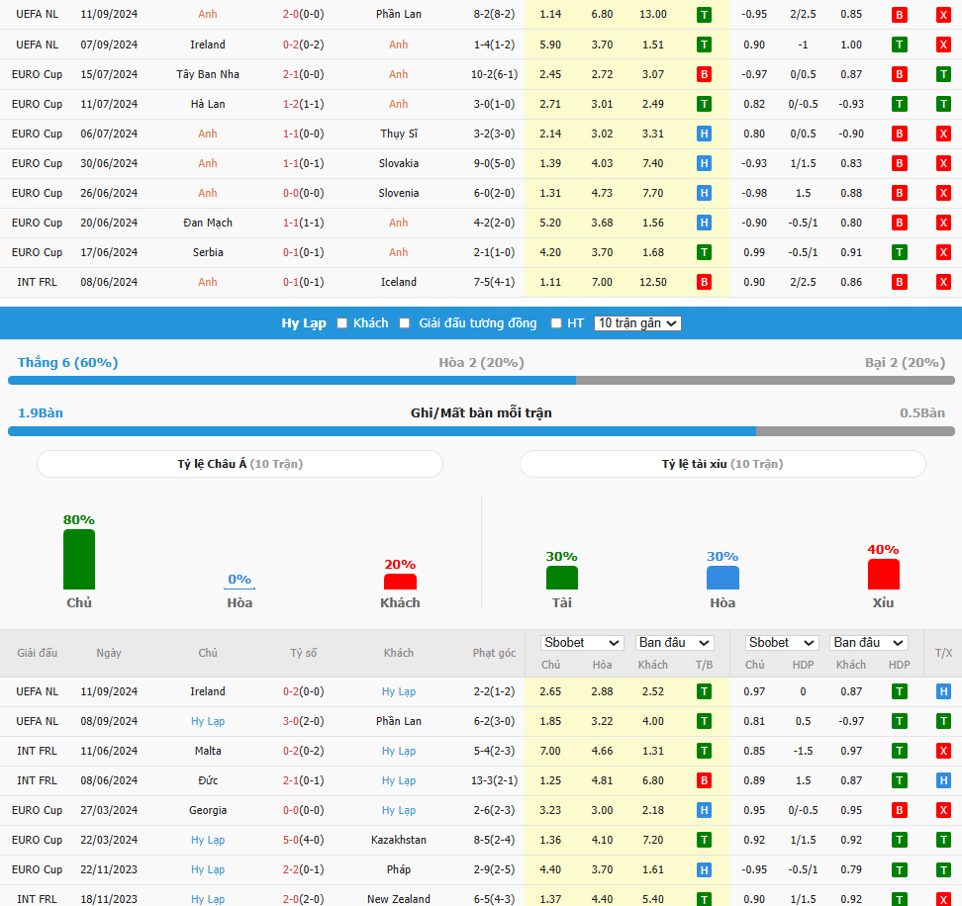Screen dimensions: 962x906
Task: Click the blue H badge in the Hy Lạp vs Pháp row
Action: 705,869
